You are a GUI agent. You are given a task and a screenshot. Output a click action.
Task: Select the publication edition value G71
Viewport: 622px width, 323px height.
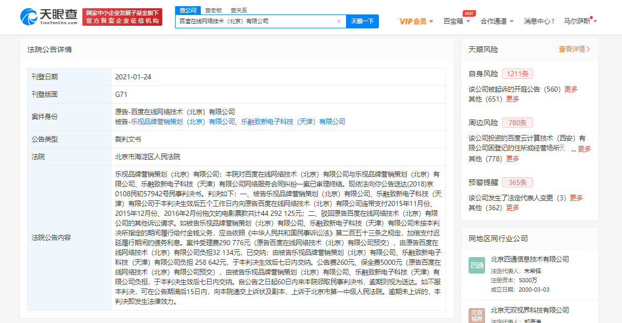(122, 94)
